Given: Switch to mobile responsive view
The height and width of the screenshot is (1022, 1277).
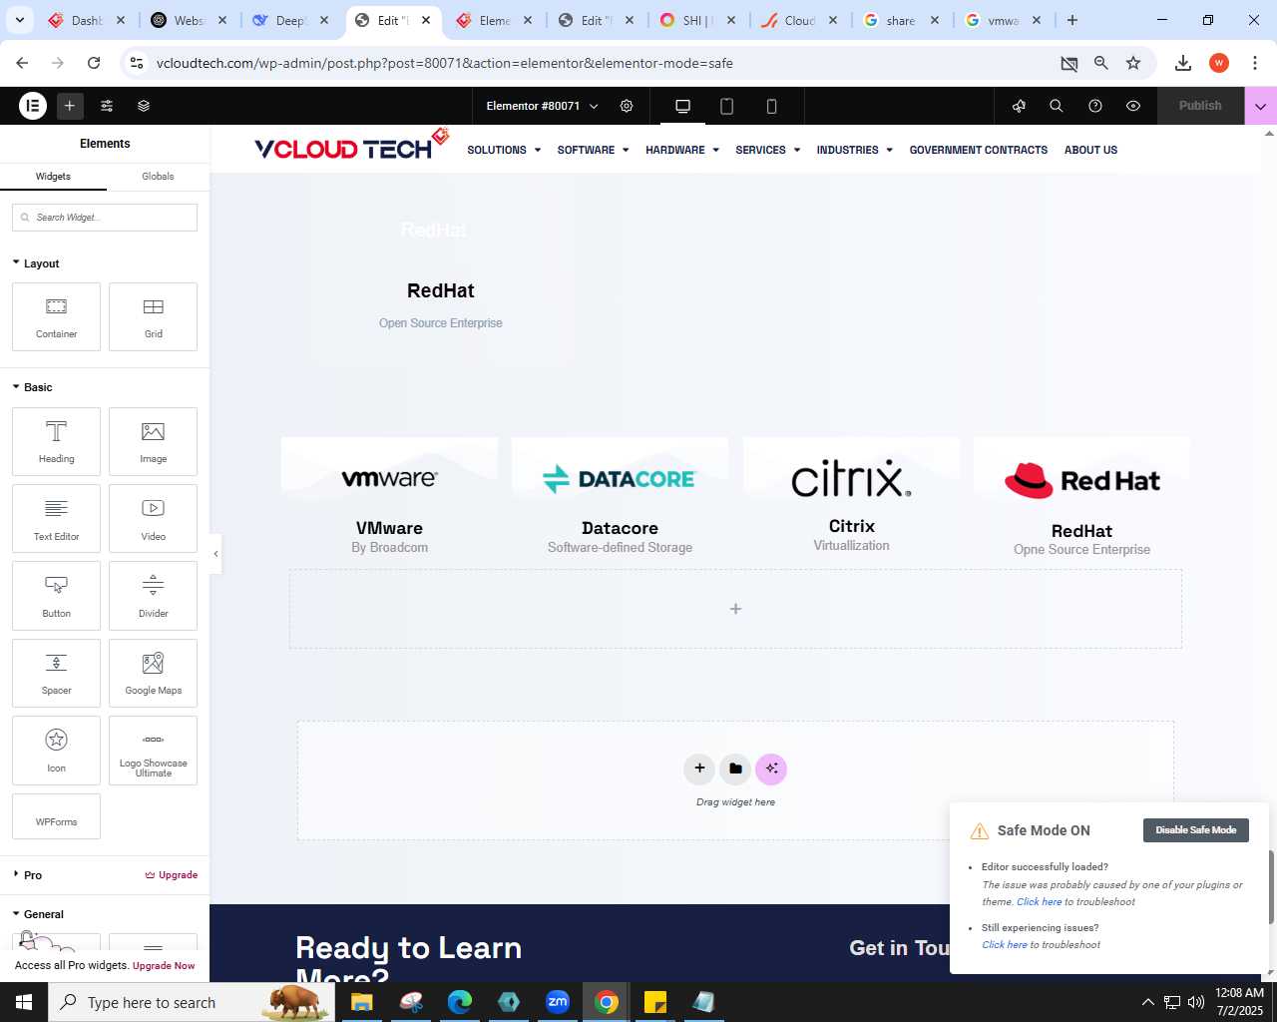Looking at the screenshot, I should pos(771,106).
